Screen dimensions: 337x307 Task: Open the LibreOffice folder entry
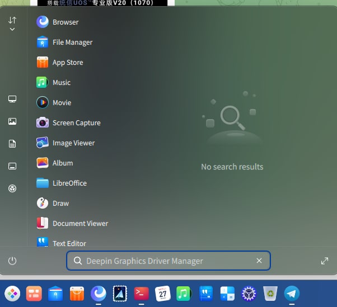click(62, 183)
